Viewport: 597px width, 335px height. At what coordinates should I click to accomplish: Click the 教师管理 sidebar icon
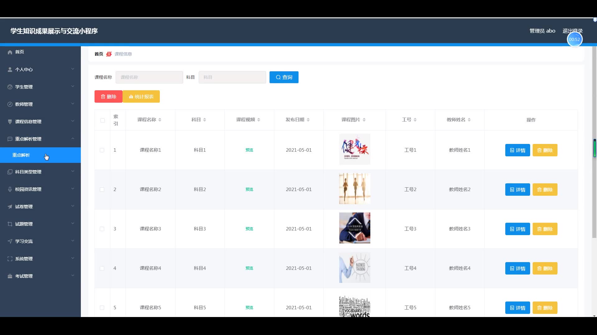10,104
